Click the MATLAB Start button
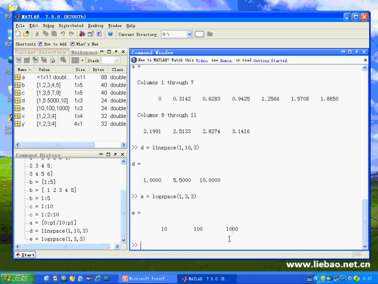Screen dimensions: 378x284 [x=25, y=255]
